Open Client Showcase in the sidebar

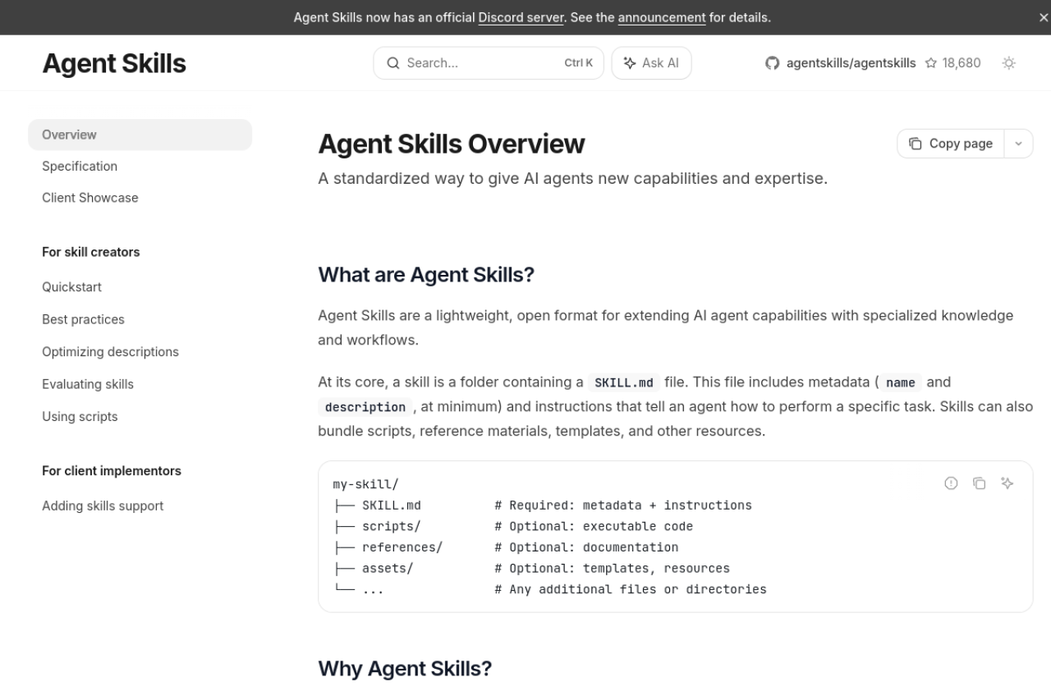(x=90, y=198)
